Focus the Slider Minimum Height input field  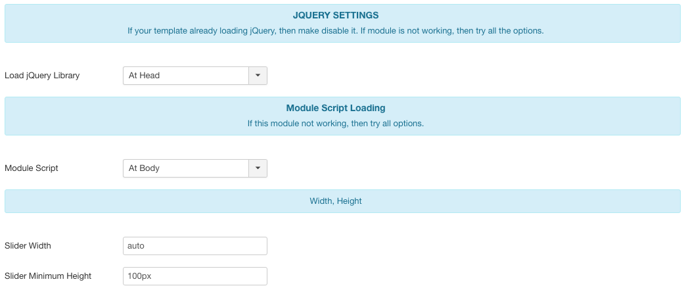click(x=195, y=276)
